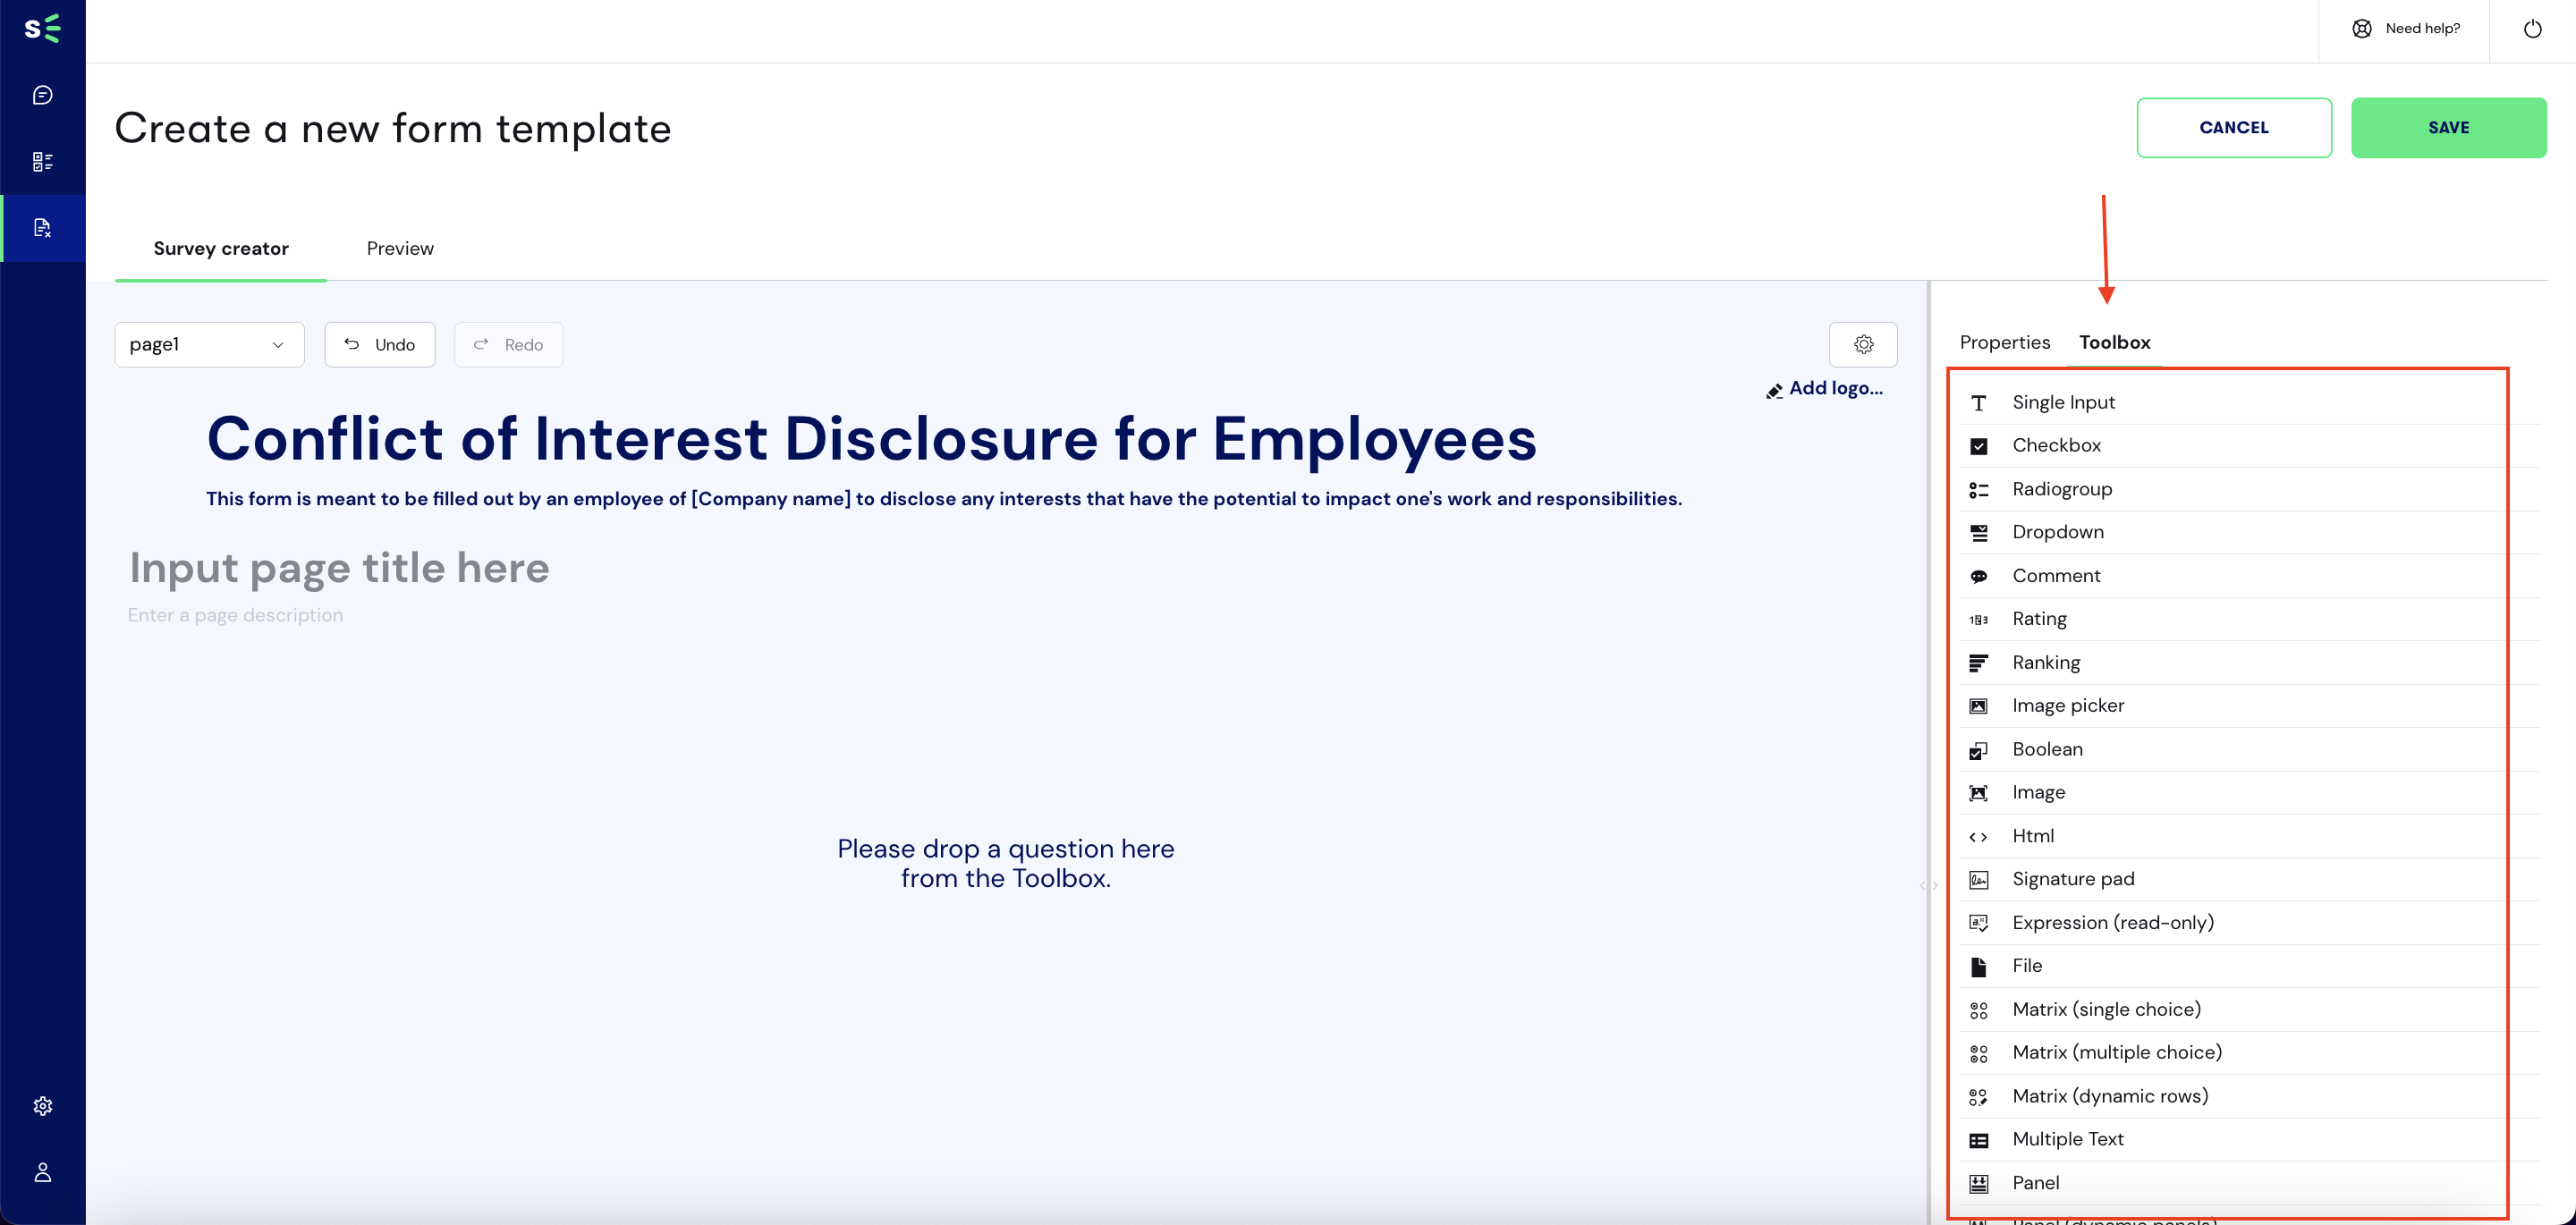Click the Boolean question type icon

pyautogui.click(x=1979, y=748)
